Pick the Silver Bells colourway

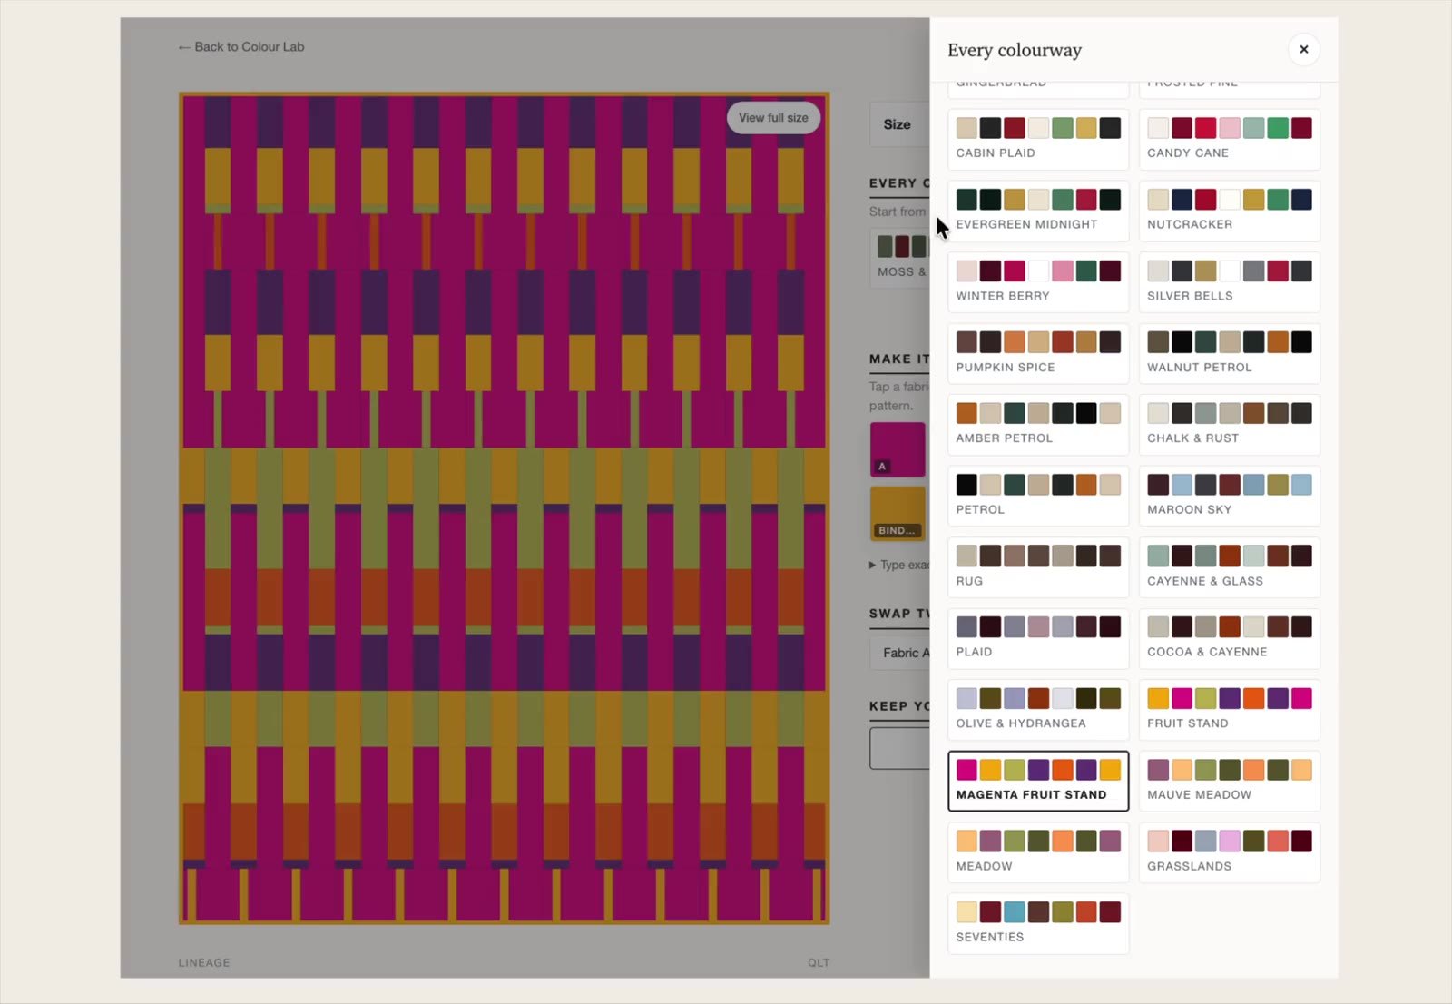coord(1230,282)
